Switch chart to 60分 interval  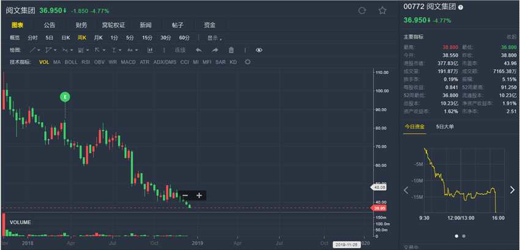pyautogui.click(x=184, y=38)
